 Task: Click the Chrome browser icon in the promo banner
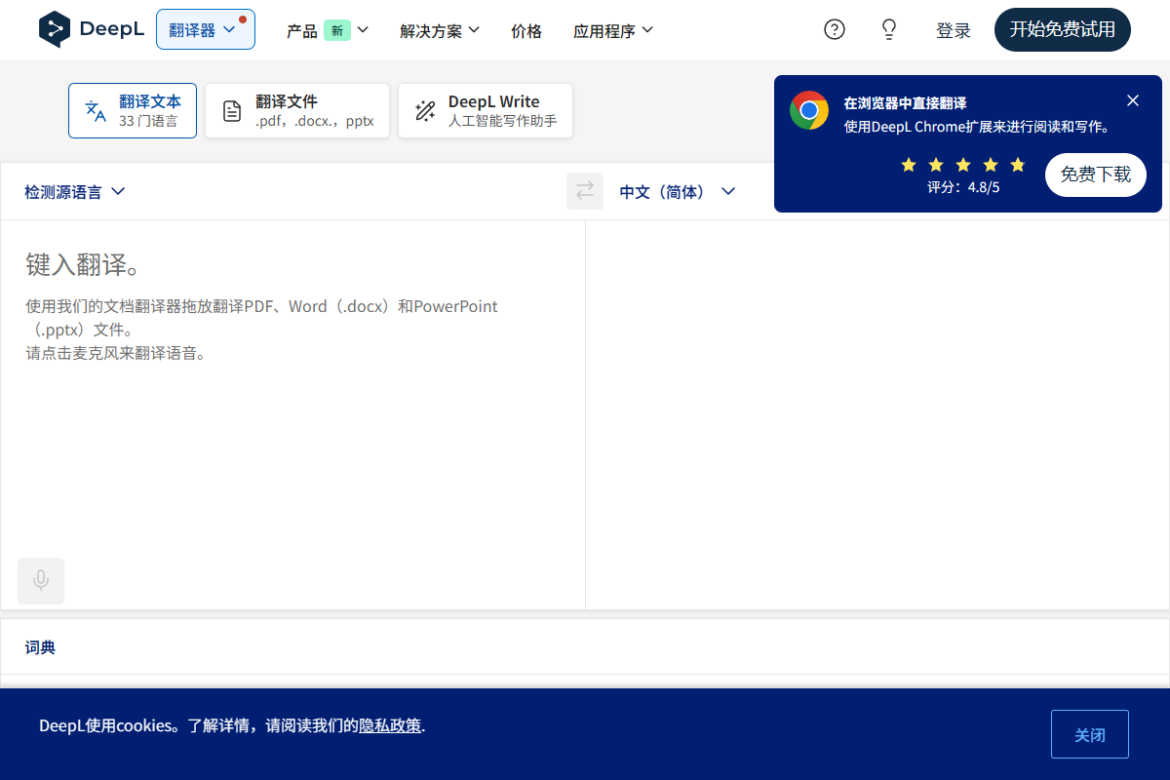[809, 109]
